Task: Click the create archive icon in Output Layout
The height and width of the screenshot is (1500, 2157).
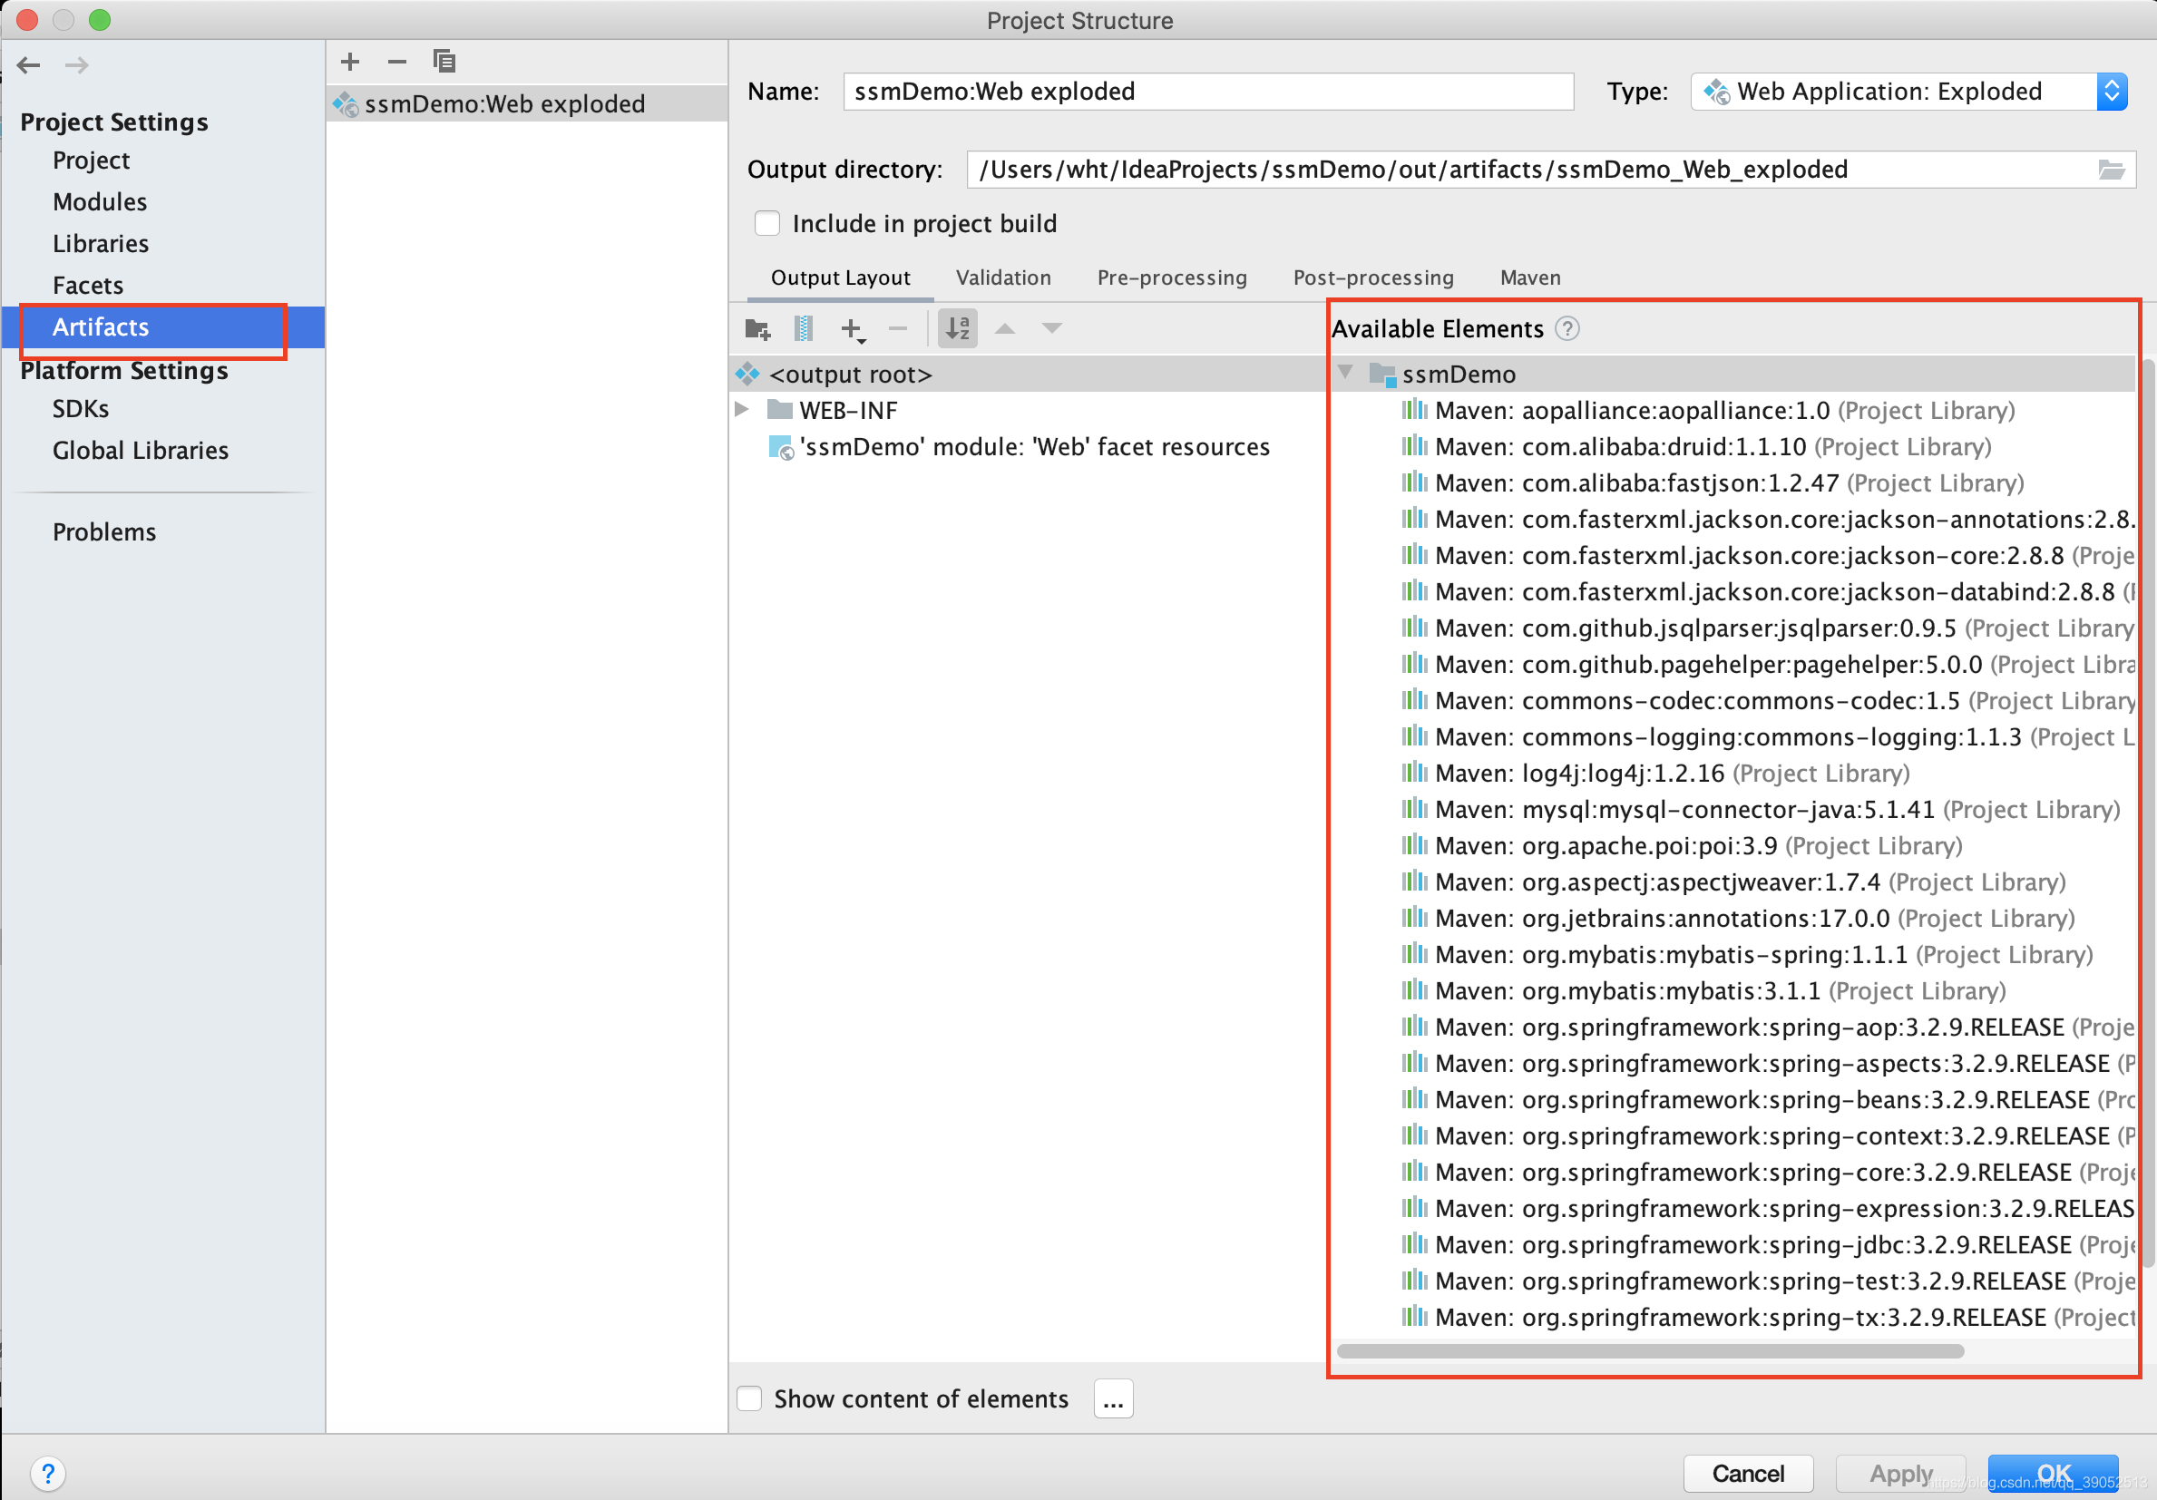Action: (804, 328)
